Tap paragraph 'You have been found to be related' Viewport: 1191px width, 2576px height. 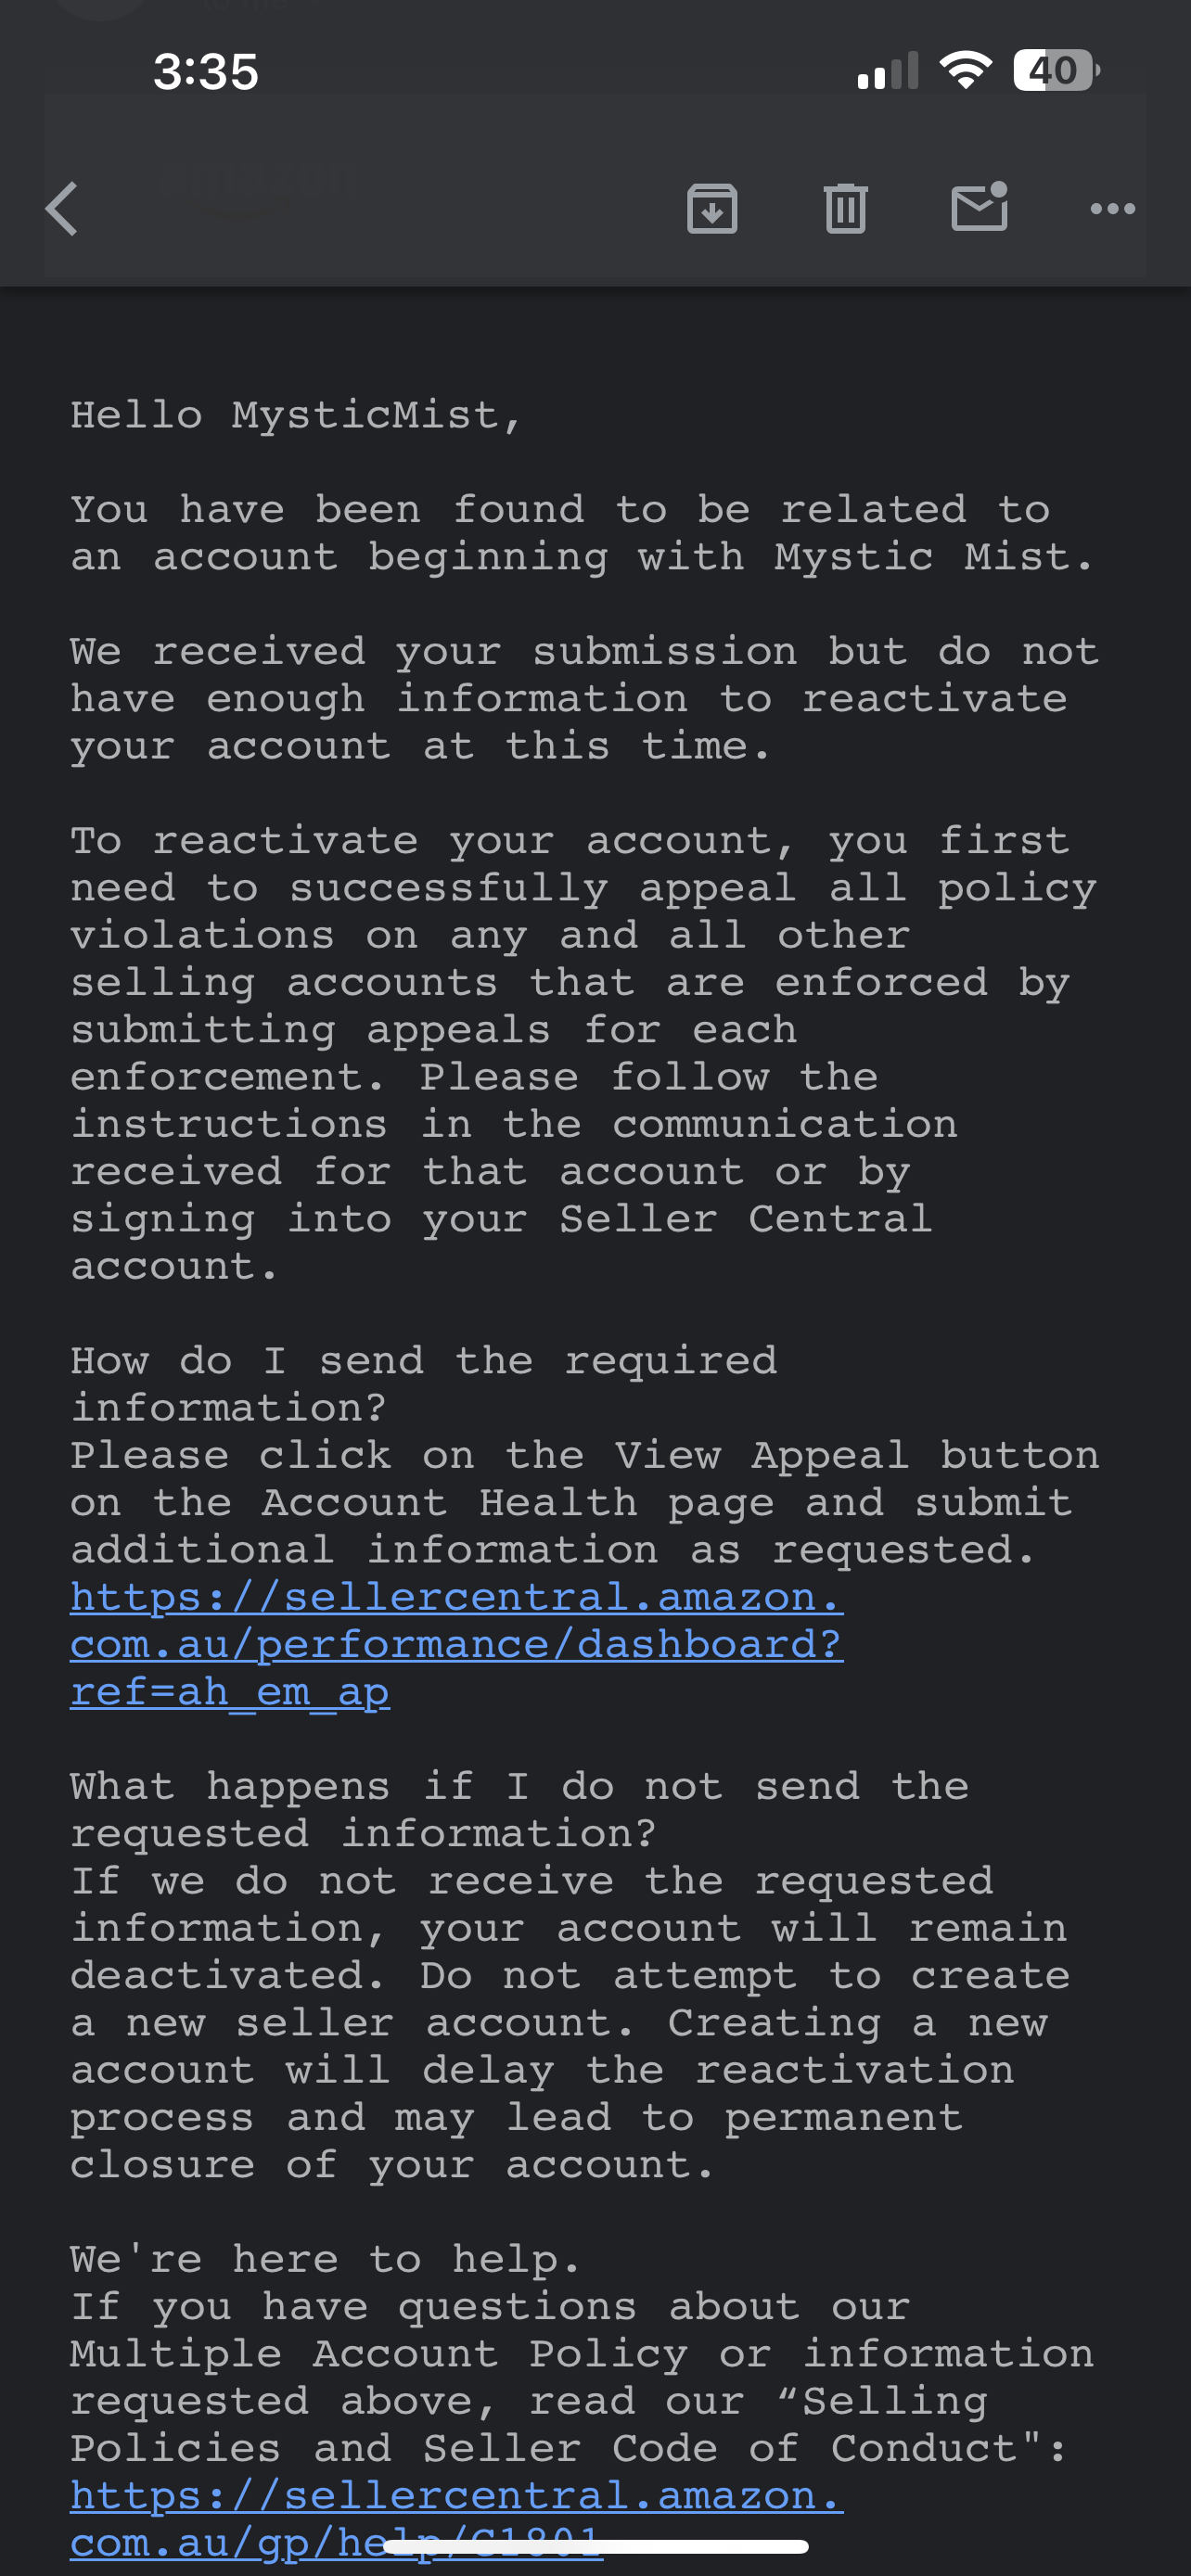pos(582,534)
